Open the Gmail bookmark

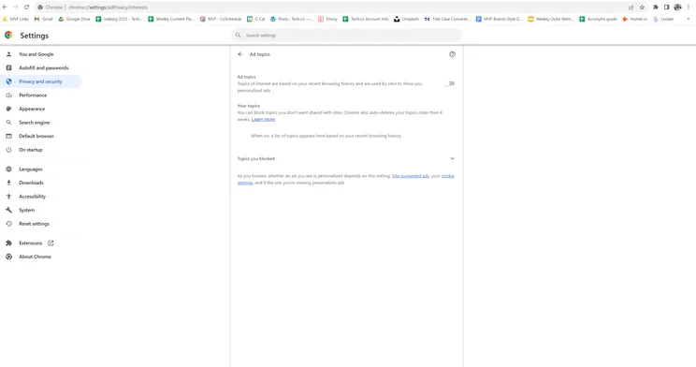pyautogui.click(x=43, y=19)
